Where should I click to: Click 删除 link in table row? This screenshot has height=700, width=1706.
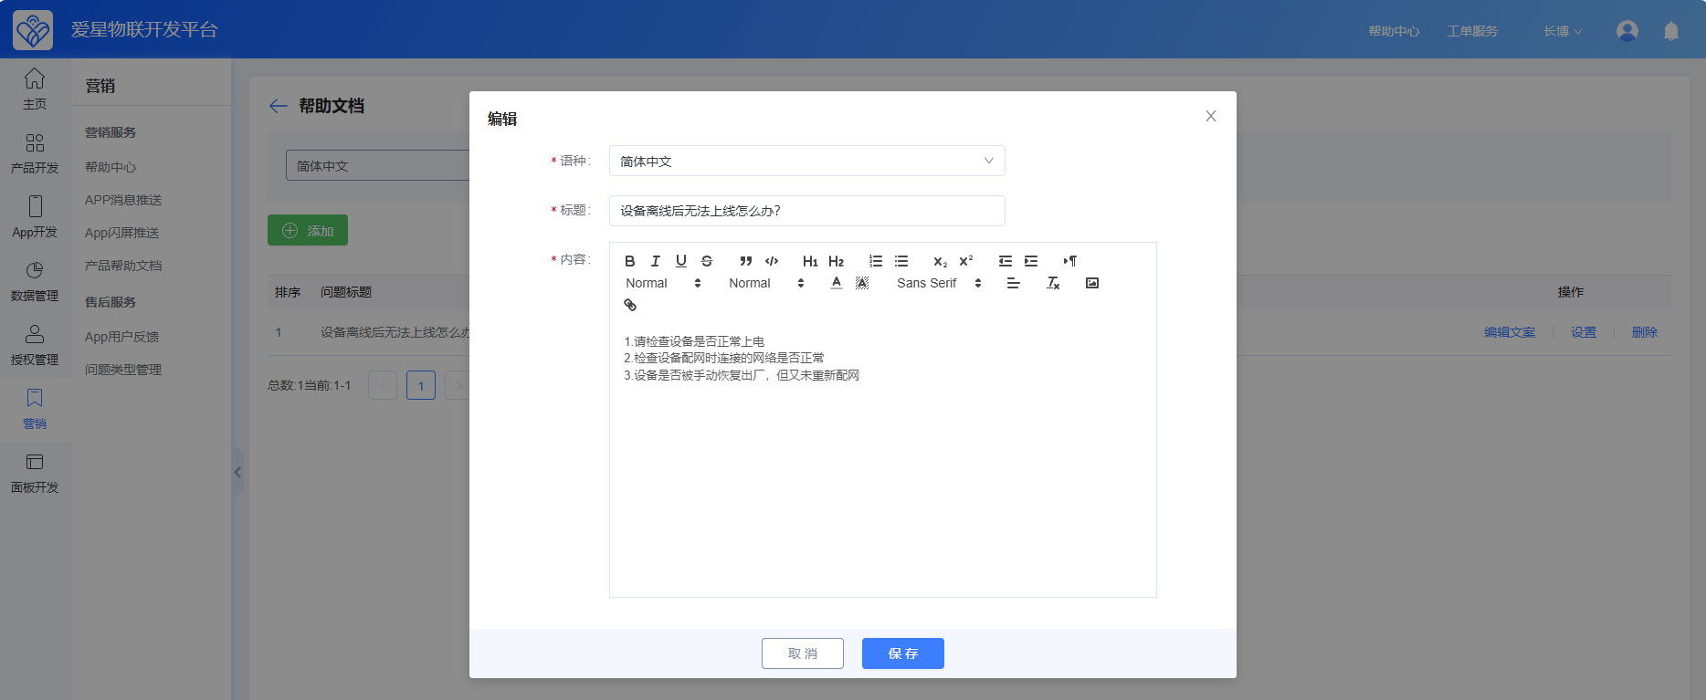click(1645, 332)
